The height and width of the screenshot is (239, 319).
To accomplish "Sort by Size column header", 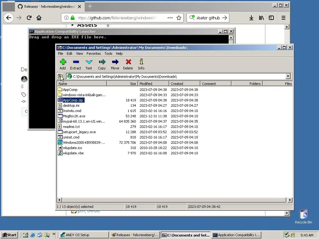I will point(122,83).
